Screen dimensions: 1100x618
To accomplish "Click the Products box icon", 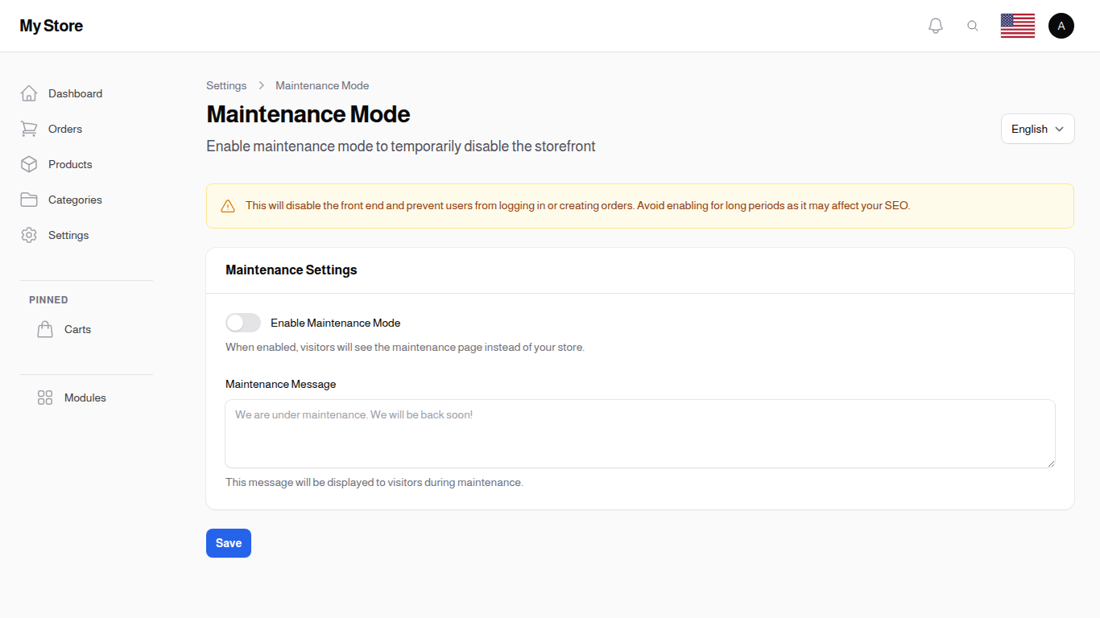I will pyautogui.click(x=29, y=164).
